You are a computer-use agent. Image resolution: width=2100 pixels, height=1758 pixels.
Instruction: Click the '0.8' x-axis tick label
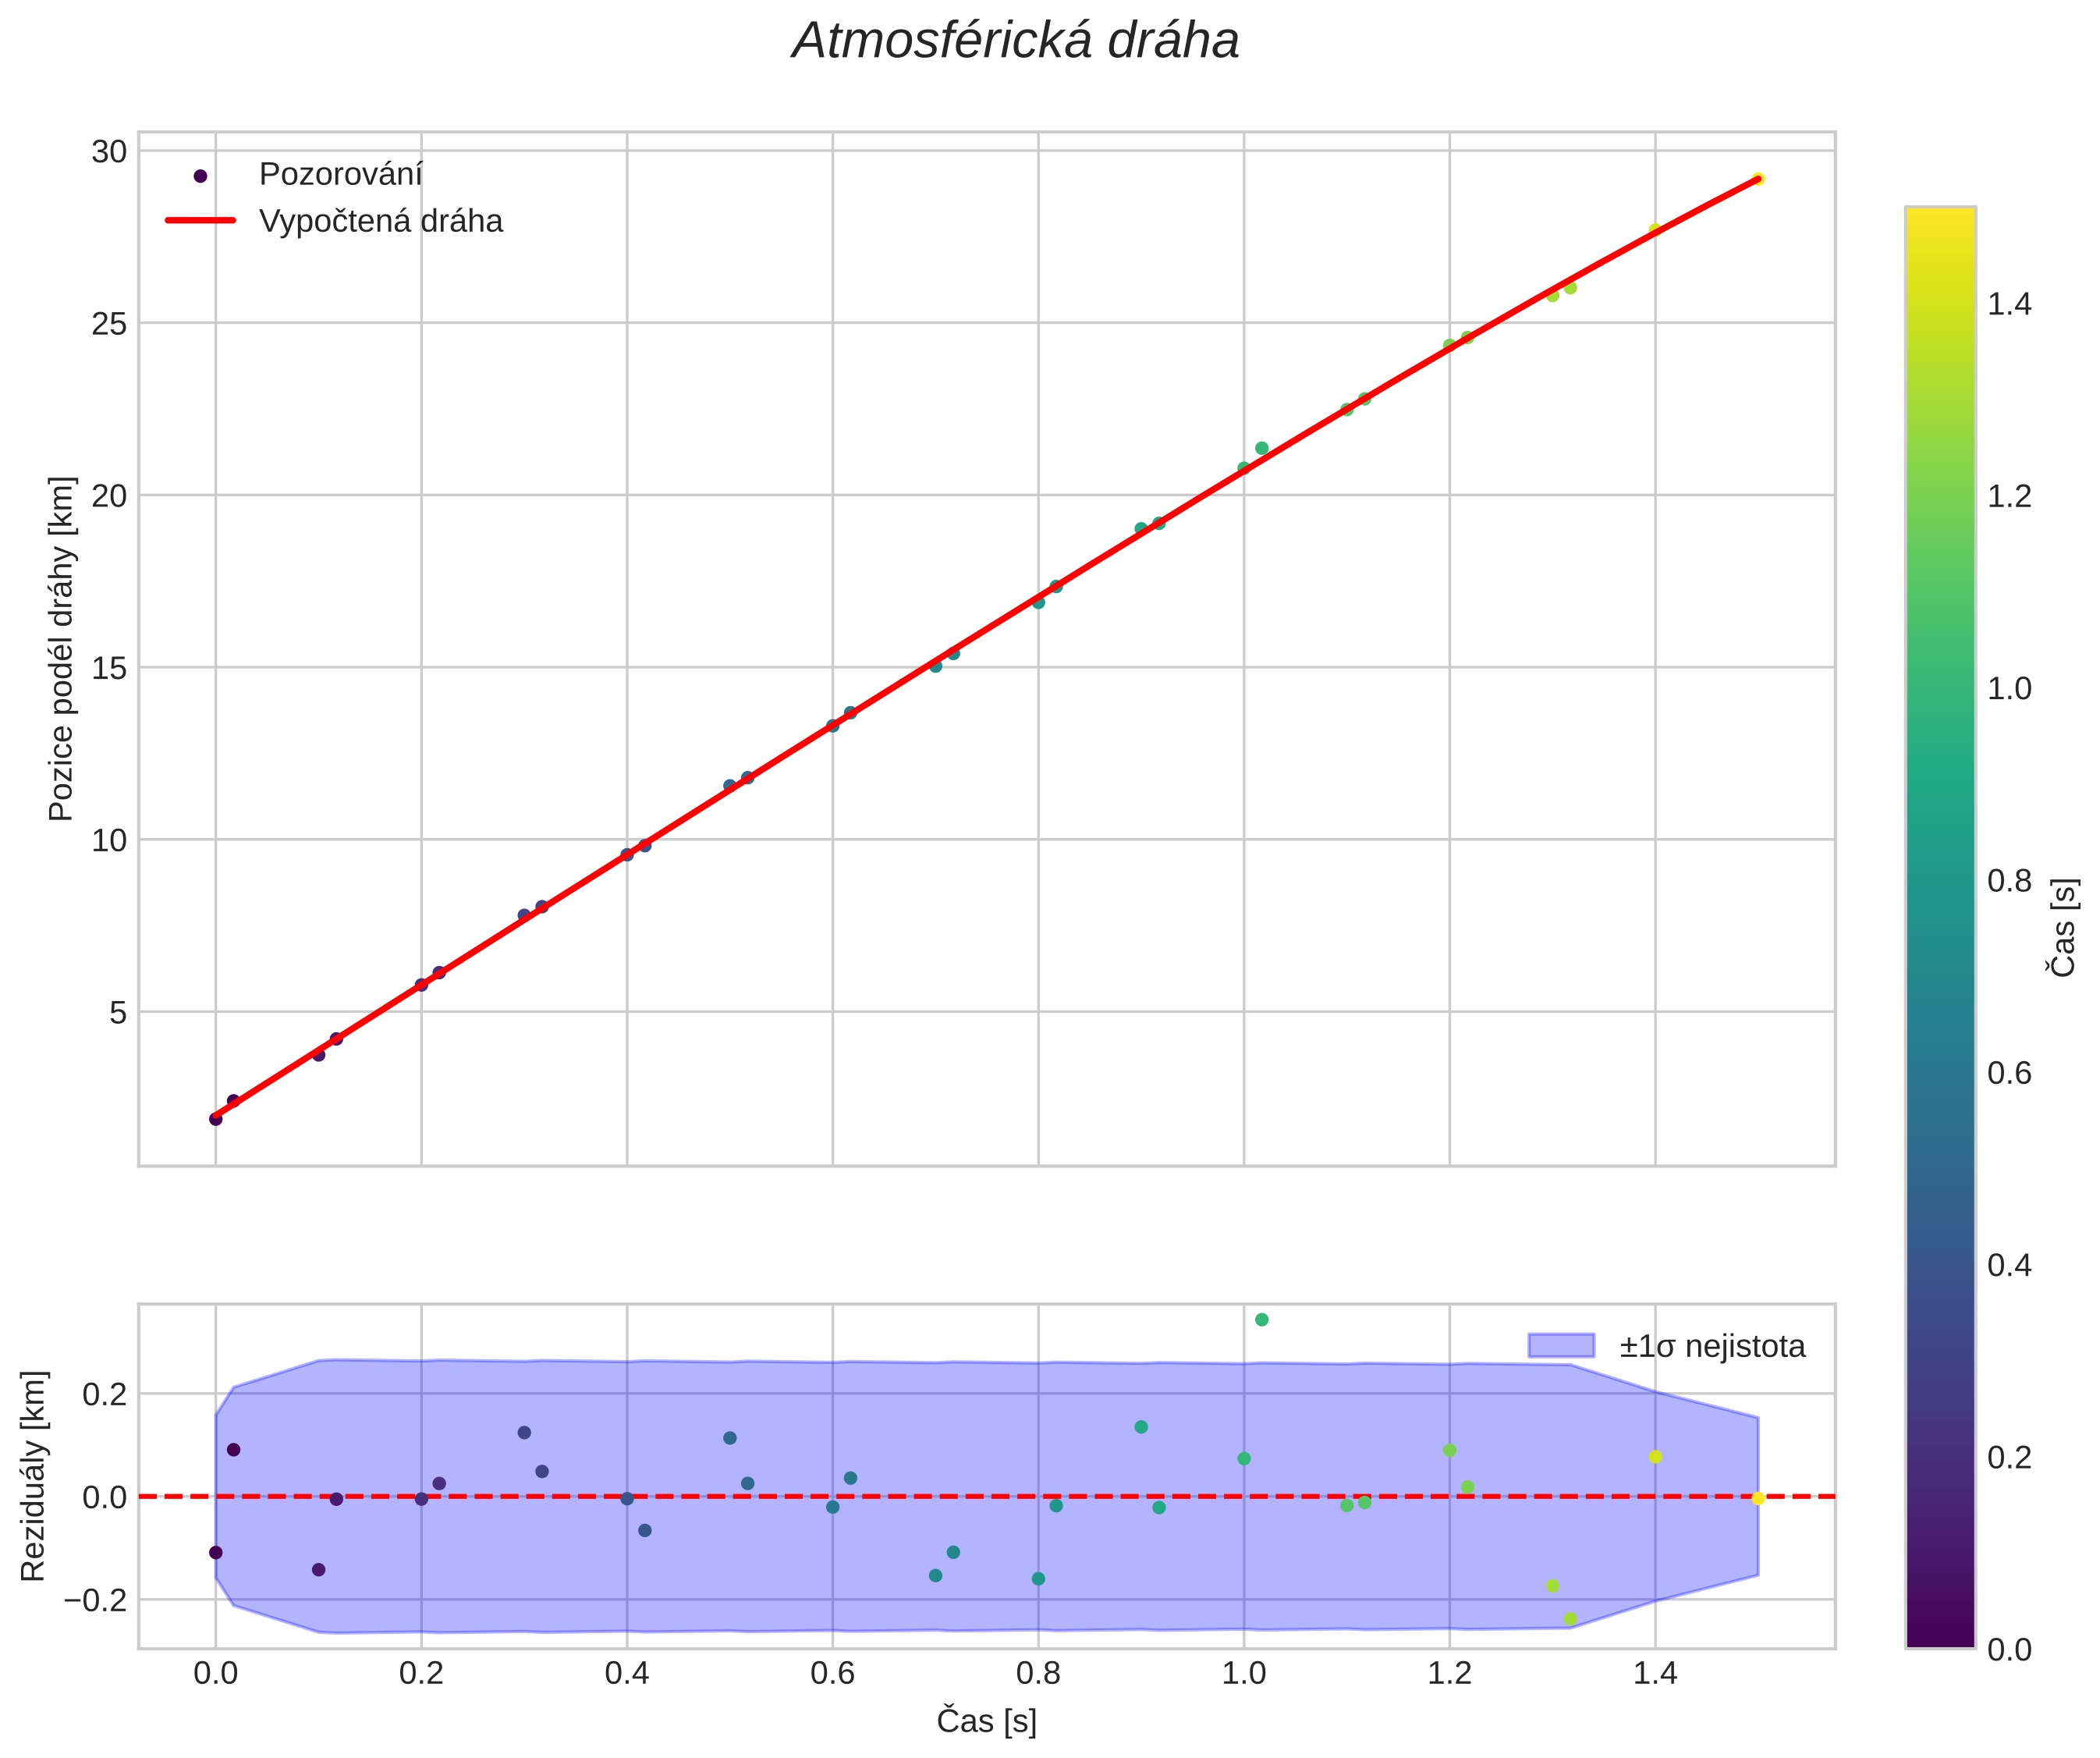[x=1038, y=1674]
